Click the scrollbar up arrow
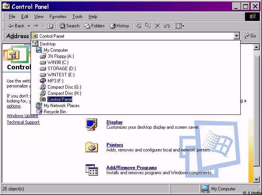The image size is (262, 195). [257, 47]
